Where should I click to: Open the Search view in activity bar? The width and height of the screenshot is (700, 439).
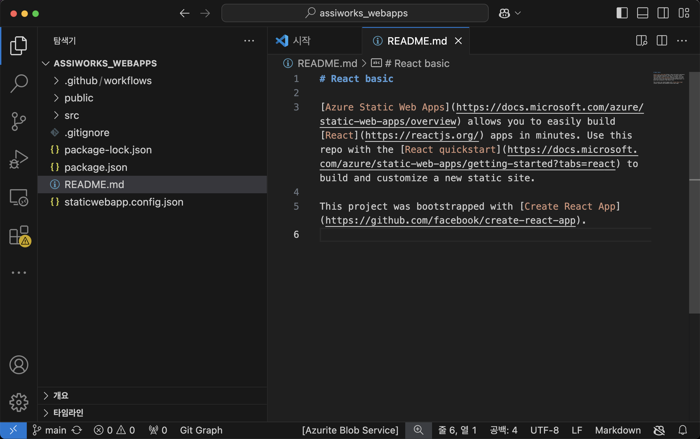pos(19,83)
